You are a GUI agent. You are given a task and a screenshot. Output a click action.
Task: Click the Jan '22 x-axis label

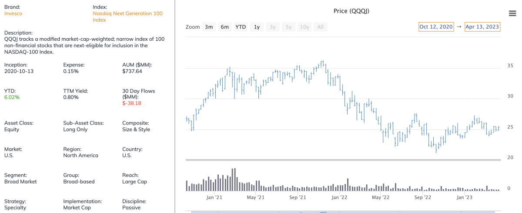click(x=339, y=197)
